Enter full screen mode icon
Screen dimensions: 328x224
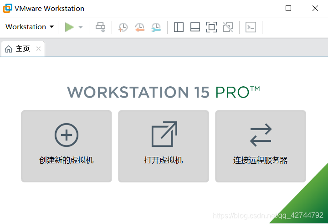click(x=211, y=27)
